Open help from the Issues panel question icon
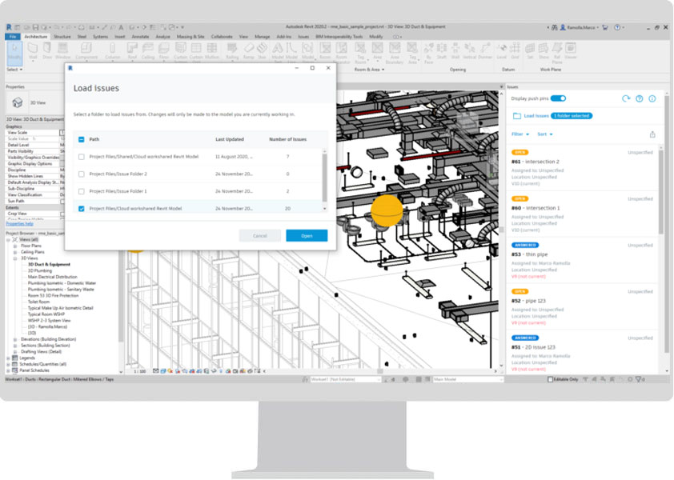This screenshot has height=480, width=674. [x=640, y=98]
